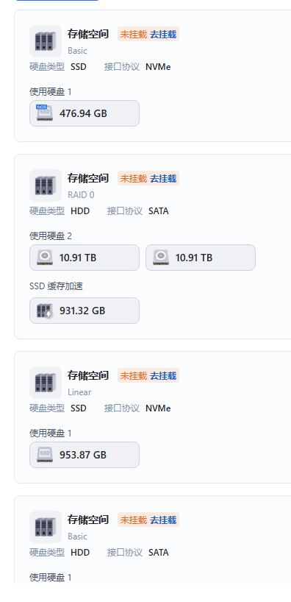The image size is (291, 602).
Task: Click the SSD icon for 953.87 GB
Action: tap(45, 455)
